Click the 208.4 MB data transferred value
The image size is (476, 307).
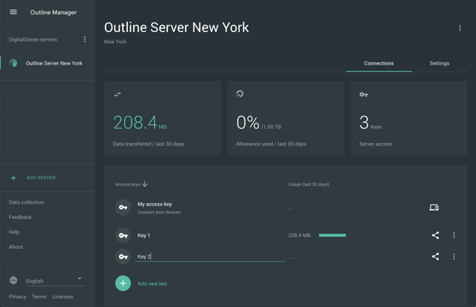(140, 123)
